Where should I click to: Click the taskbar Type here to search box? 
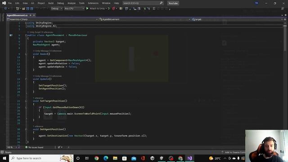tap(41, 158)
